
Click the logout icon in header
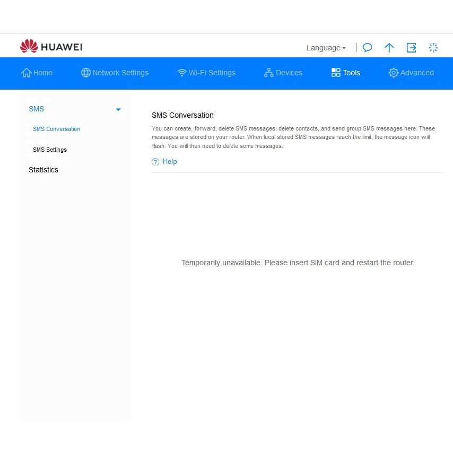(411, 48)
